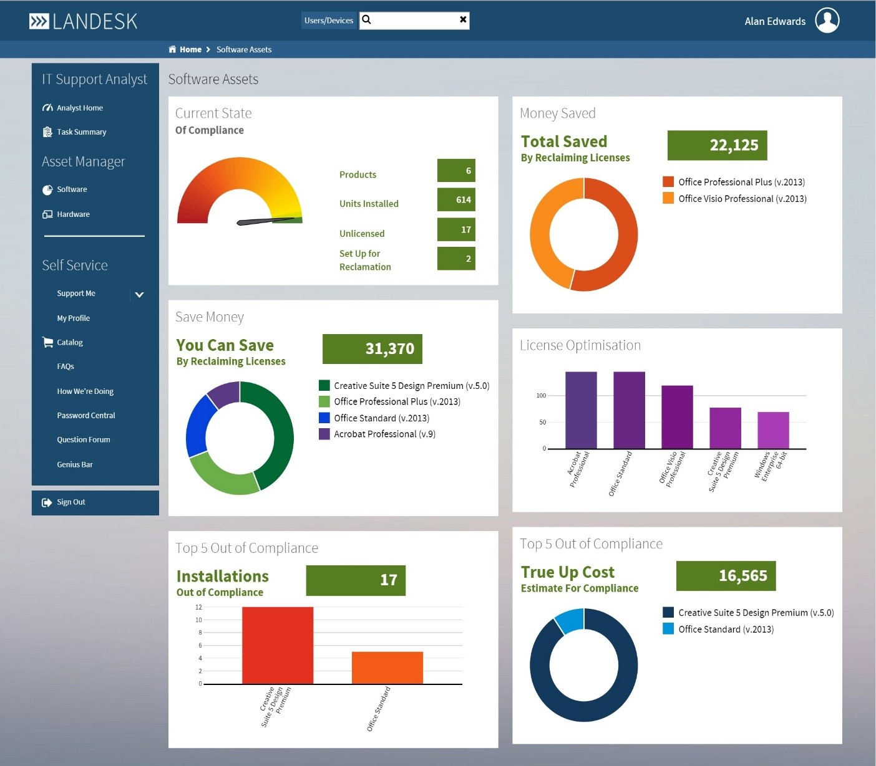Open My Profile in sidebar
The height and width of the screenshot is (766, 876).
[x=74, y=318]
